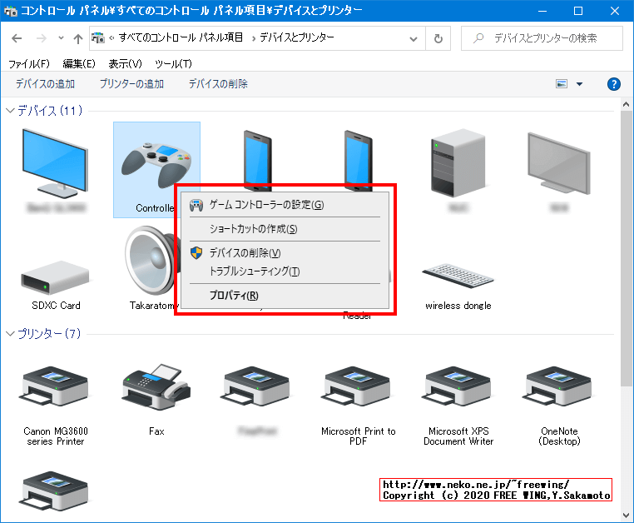Open the 表示(V) menu
Image resolution: width=634 pixels, height=523 pixels.
point(126,63)
